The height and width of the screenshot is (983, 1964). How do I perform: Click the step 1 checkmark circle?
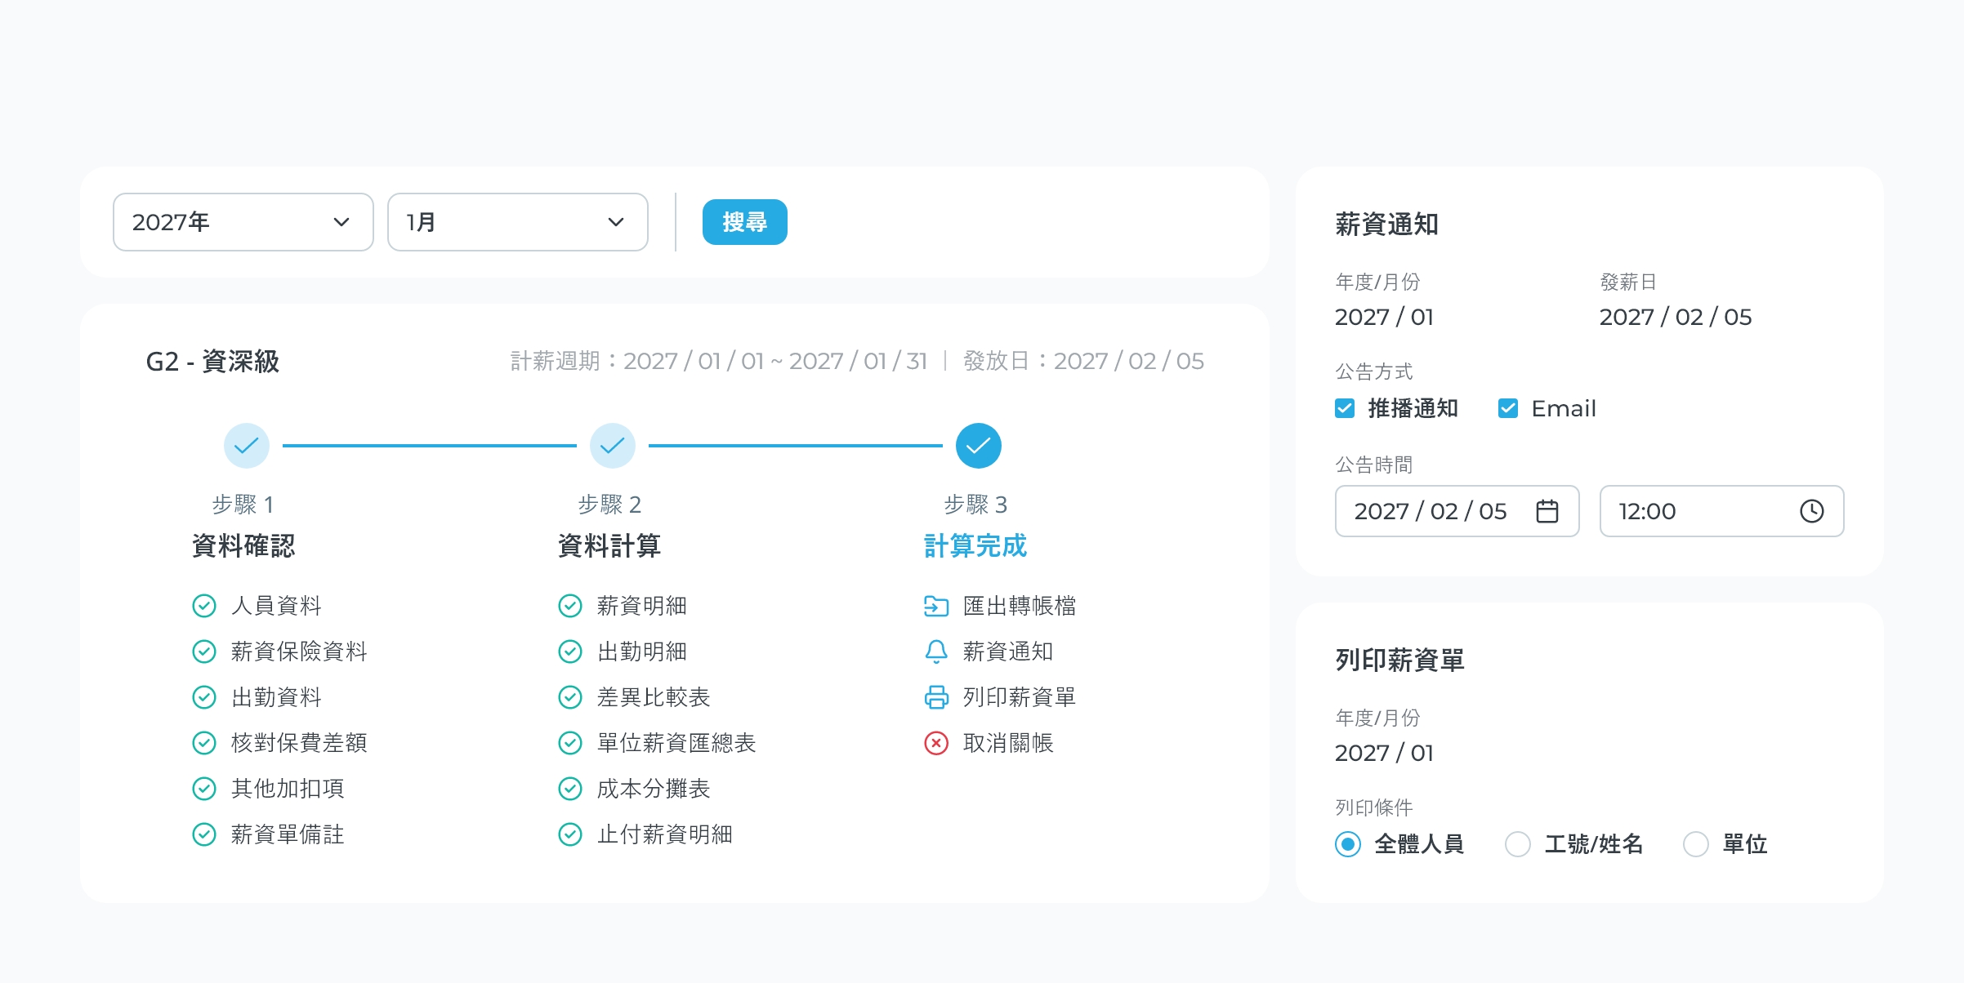pos(247,446)
